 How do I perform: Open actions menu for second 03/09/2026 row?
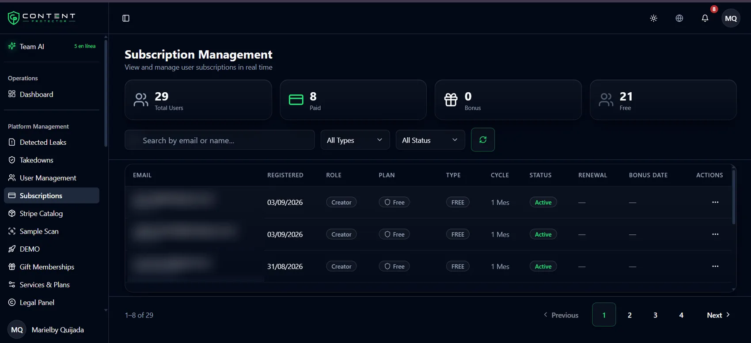(x=715, y=234)
